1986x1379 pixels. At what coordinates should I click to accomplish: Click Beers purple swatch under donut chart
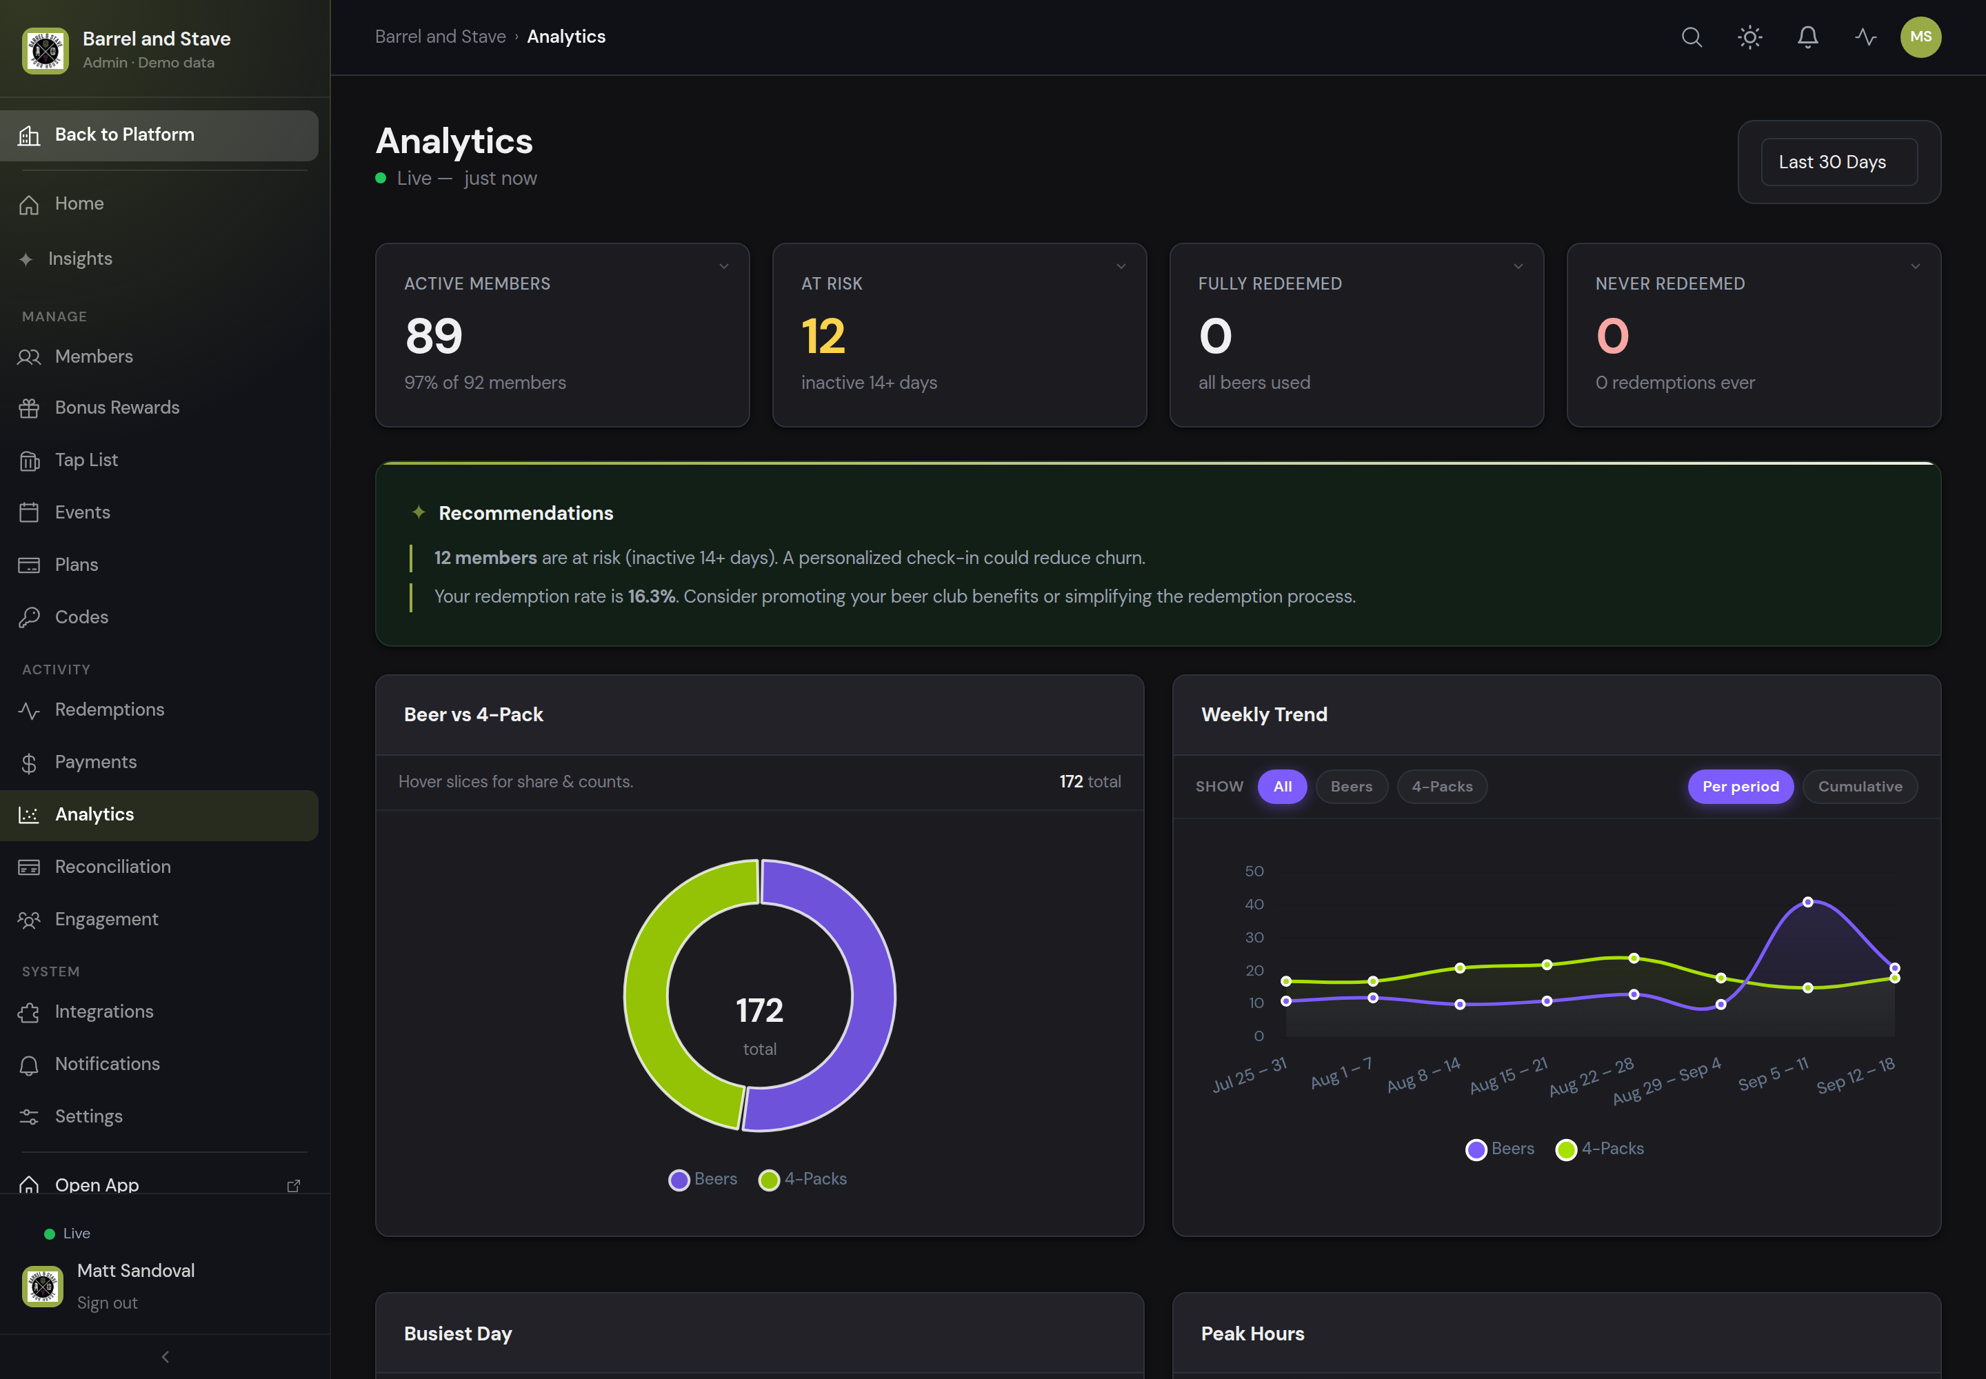[679, 1180]
